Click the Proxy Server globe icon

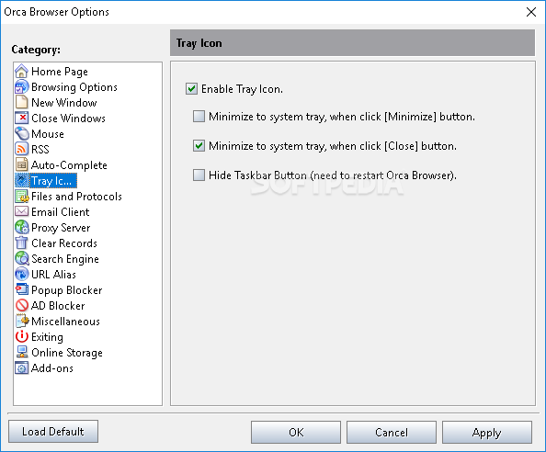21,227
